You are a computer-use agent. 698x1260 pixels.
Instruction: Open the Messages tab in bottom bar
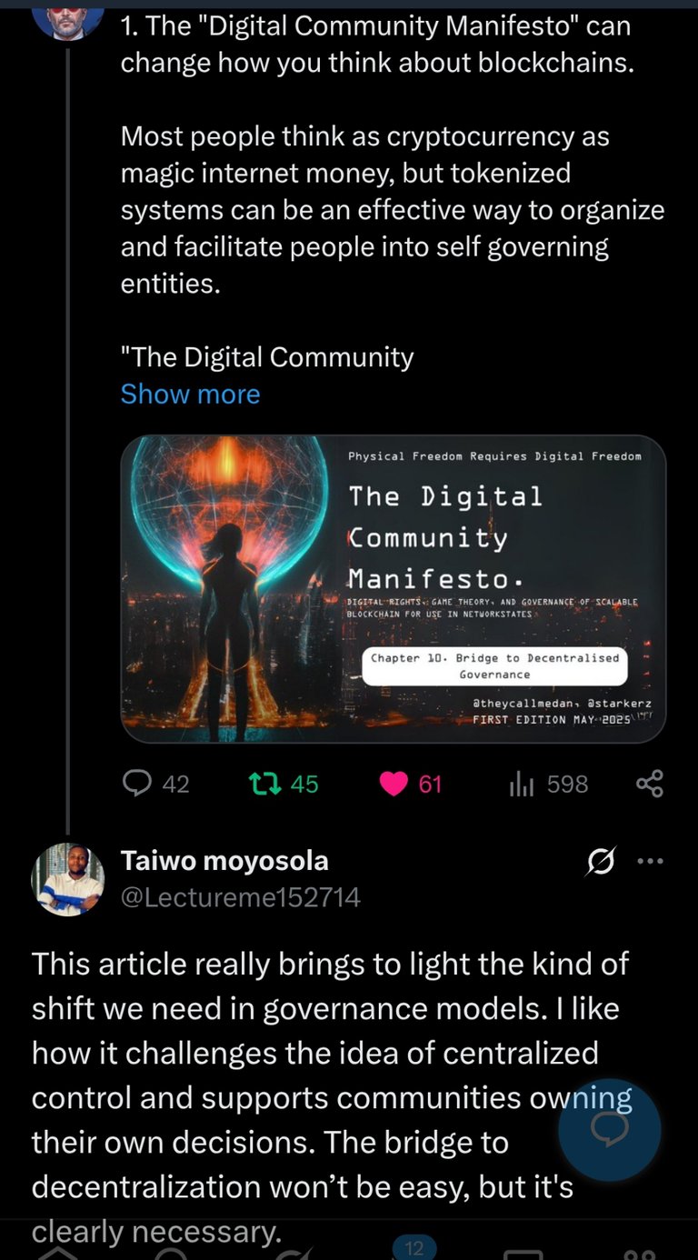point(523,1255)
